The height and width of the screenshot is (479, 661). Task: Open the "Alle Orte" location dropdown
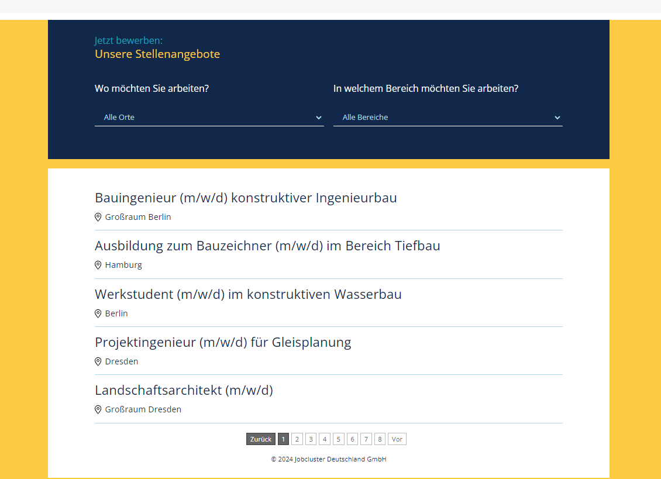tap(209, 117)
